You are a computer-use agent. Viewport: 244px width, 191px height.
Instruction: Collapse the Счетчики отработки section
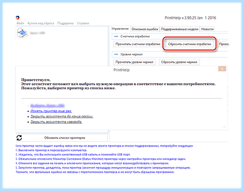click(116, 37)
